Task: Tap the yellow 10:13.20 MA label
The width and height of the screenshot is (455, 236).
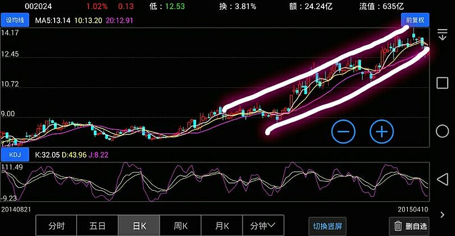Action: click(x=88, y=20)
